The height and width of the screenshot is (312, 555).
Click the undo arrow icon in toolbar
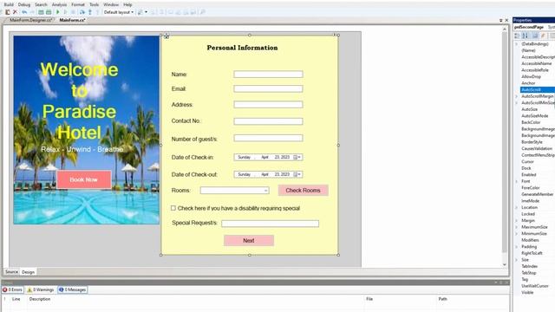click(x=24, y=12)
